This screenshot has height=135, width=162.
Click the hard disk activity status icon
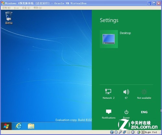(x=112, y=132)
